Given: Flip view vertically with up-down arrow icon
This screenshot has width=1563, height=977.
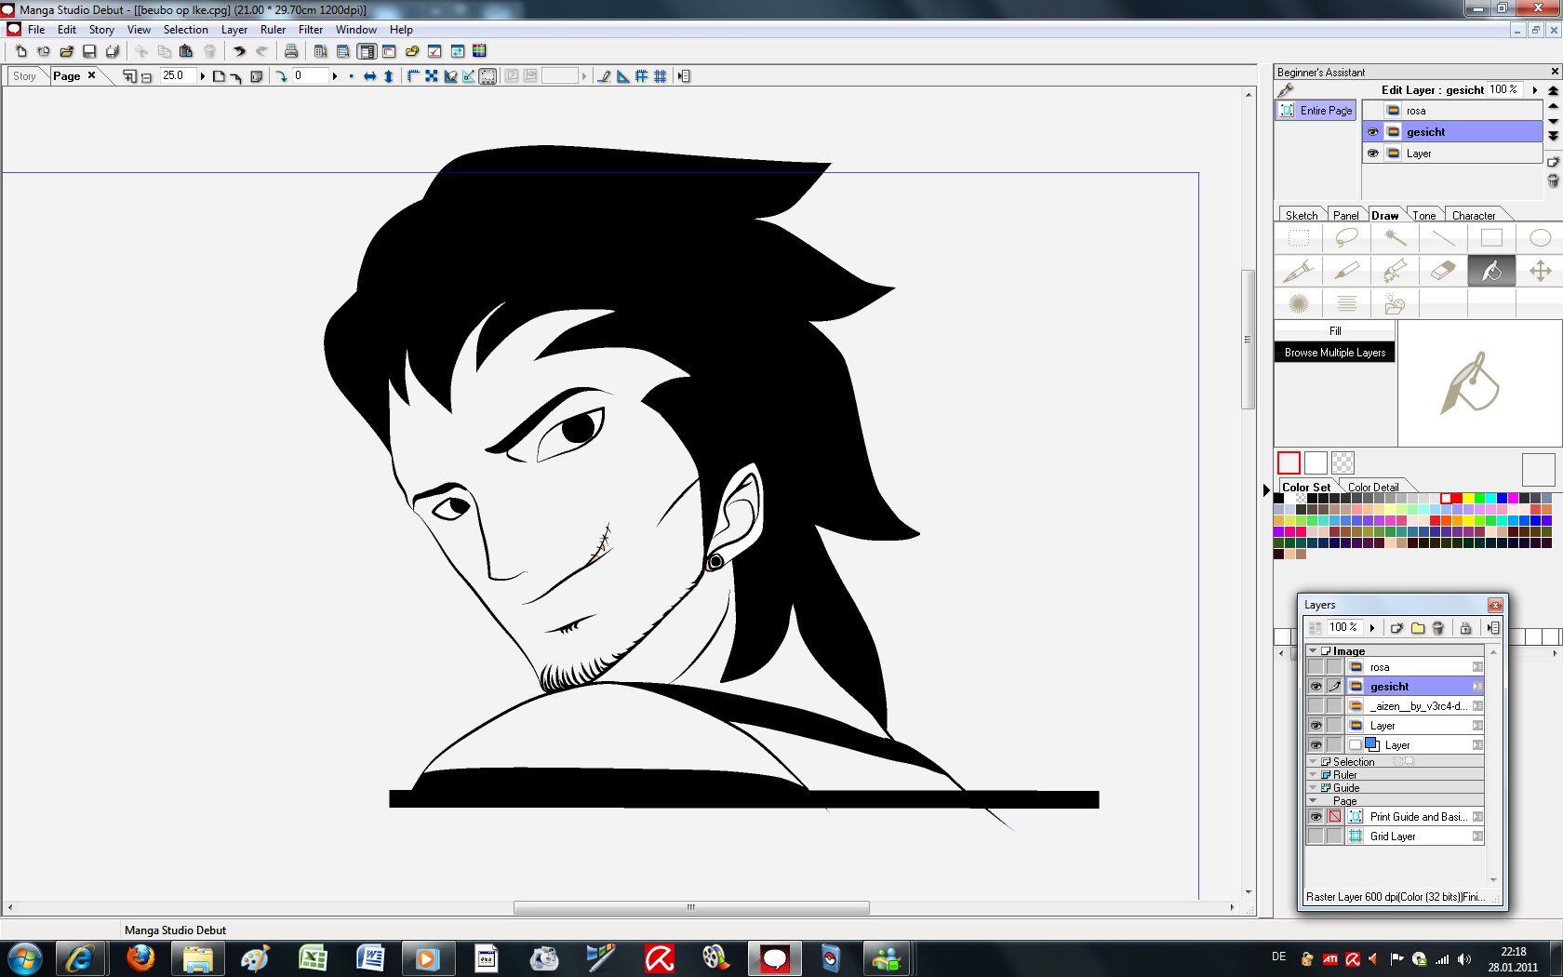Looking at the screenshot, I should [389, 76].
